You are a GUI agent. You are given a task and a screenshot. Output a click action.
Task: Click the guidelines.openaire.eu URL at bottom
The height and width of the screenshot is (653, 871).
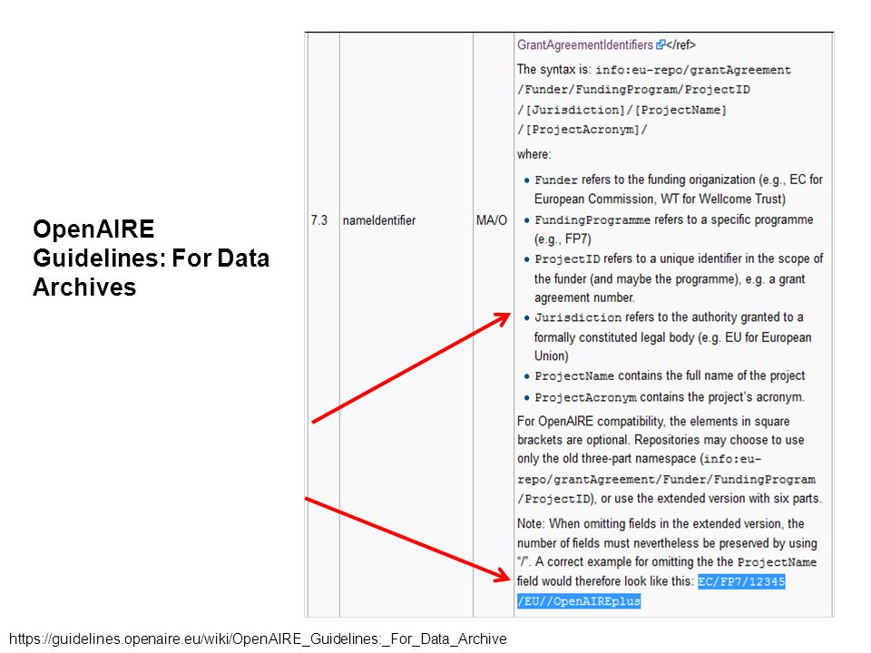pos(258,639)
